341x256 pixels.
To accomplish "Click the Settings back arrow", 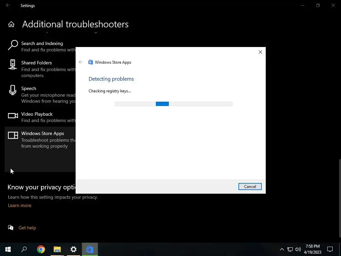I will coord(8,5).
